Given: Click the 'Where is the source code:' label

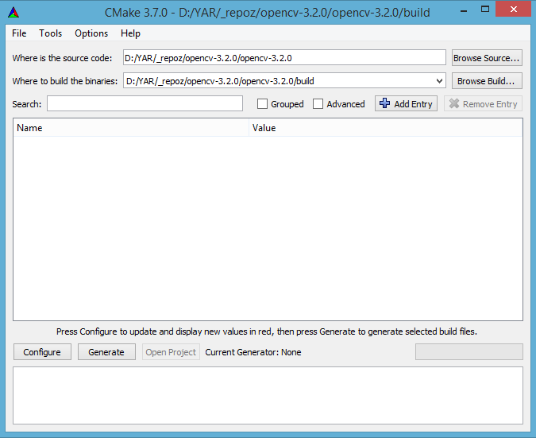Looking at the screenshot, I should tap(62, 58).
